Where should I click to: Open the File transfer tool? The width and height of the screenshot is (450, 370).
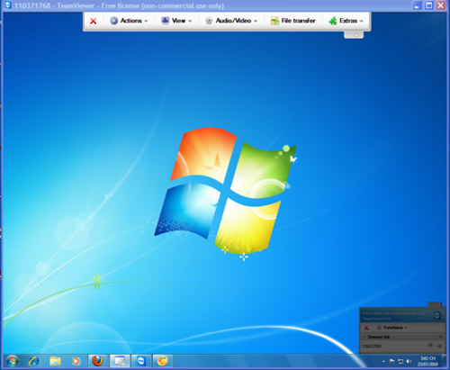[x=293, y=21]
